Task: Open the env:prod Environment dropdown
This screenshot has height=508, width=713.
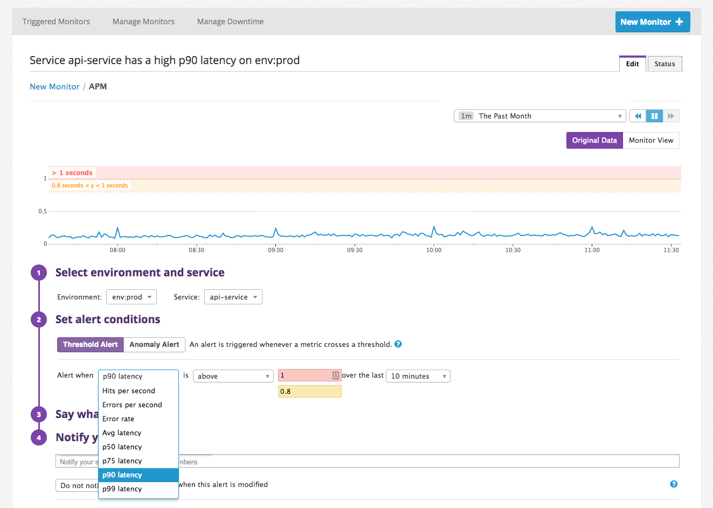Action: [x=131, y=297]
